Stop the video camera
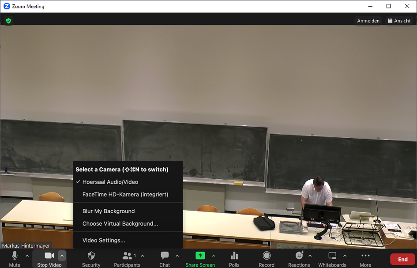This screenshot has width=417, height=268. tap(49, 259)
